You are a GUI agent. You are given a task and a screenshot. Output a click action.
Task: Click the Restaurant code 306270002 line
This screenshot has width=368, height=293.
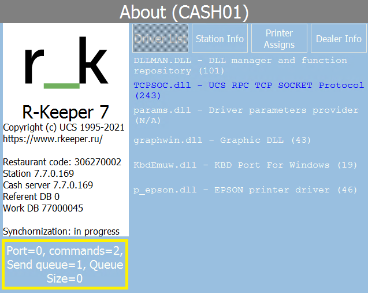click(x=62, y=162)
